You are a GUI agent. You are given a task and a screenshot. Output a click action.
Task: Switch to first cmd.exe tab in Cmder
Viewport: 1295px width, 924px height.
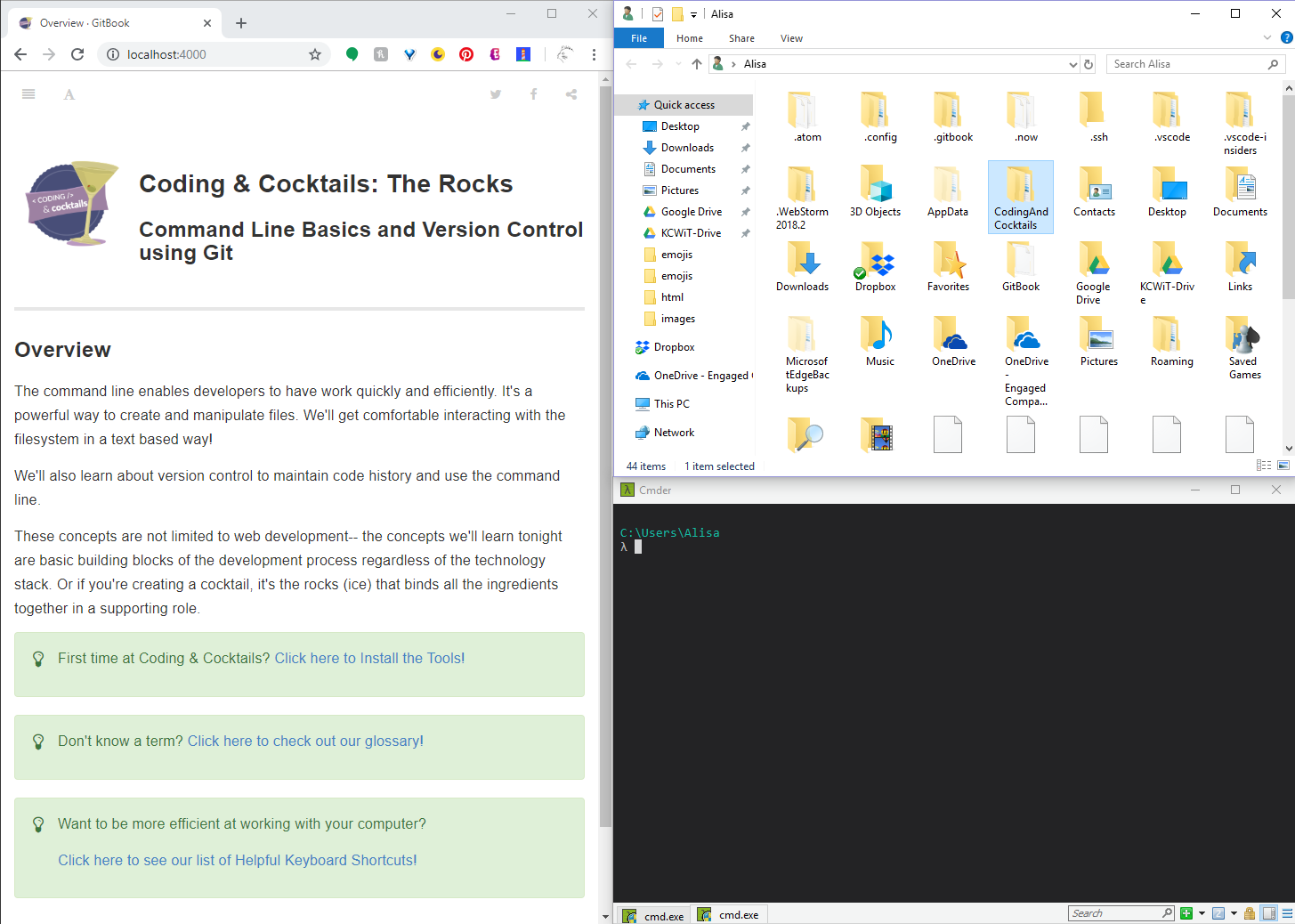pyautogui.click(x=654, y=915)
